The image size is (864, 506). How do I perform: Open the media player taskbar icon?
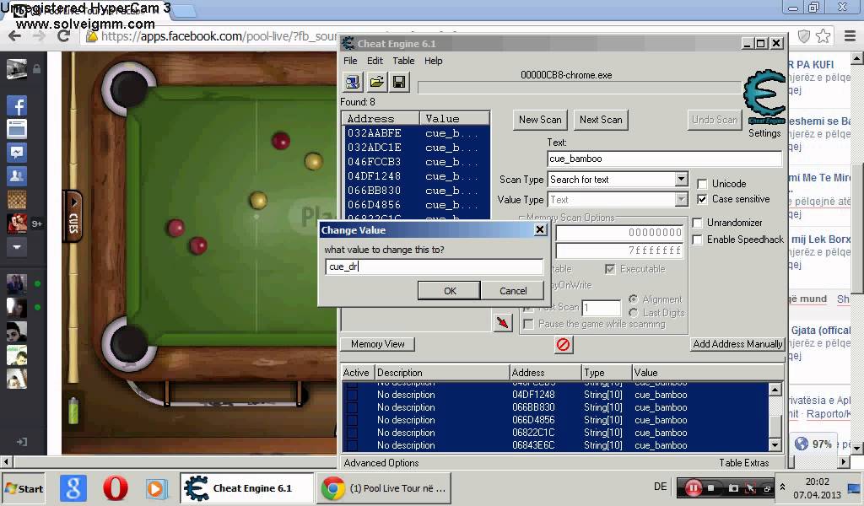156,488
